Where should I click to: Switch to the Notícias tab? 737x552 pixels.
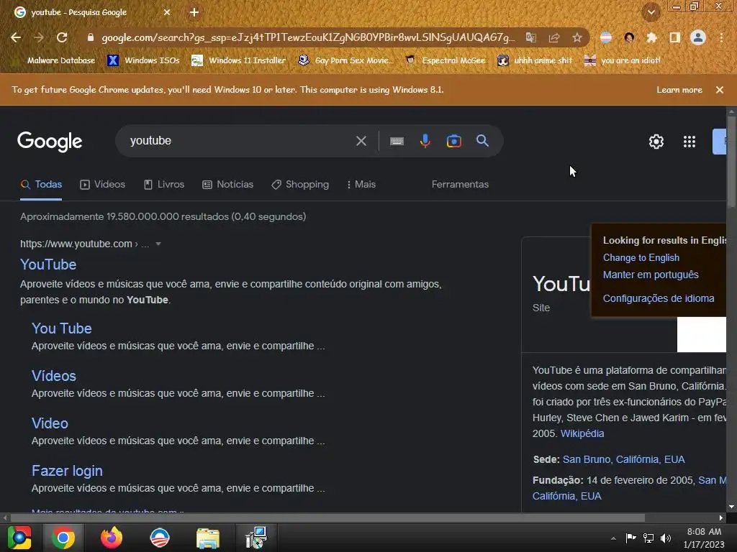click(227, 185)
